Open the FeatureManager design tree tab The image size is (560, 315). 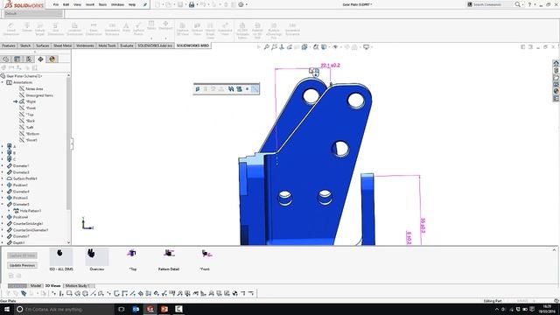pyautogui.click(x=5, y=59)
